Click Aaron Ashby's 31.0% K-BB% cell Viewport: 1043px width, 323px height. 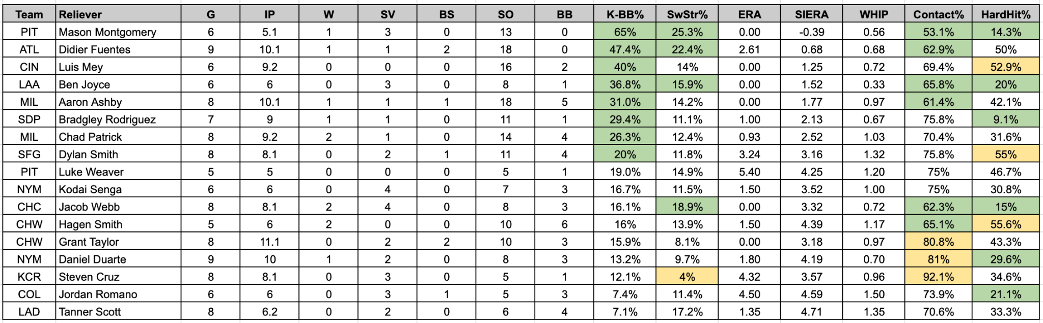(x=625, y=102)
